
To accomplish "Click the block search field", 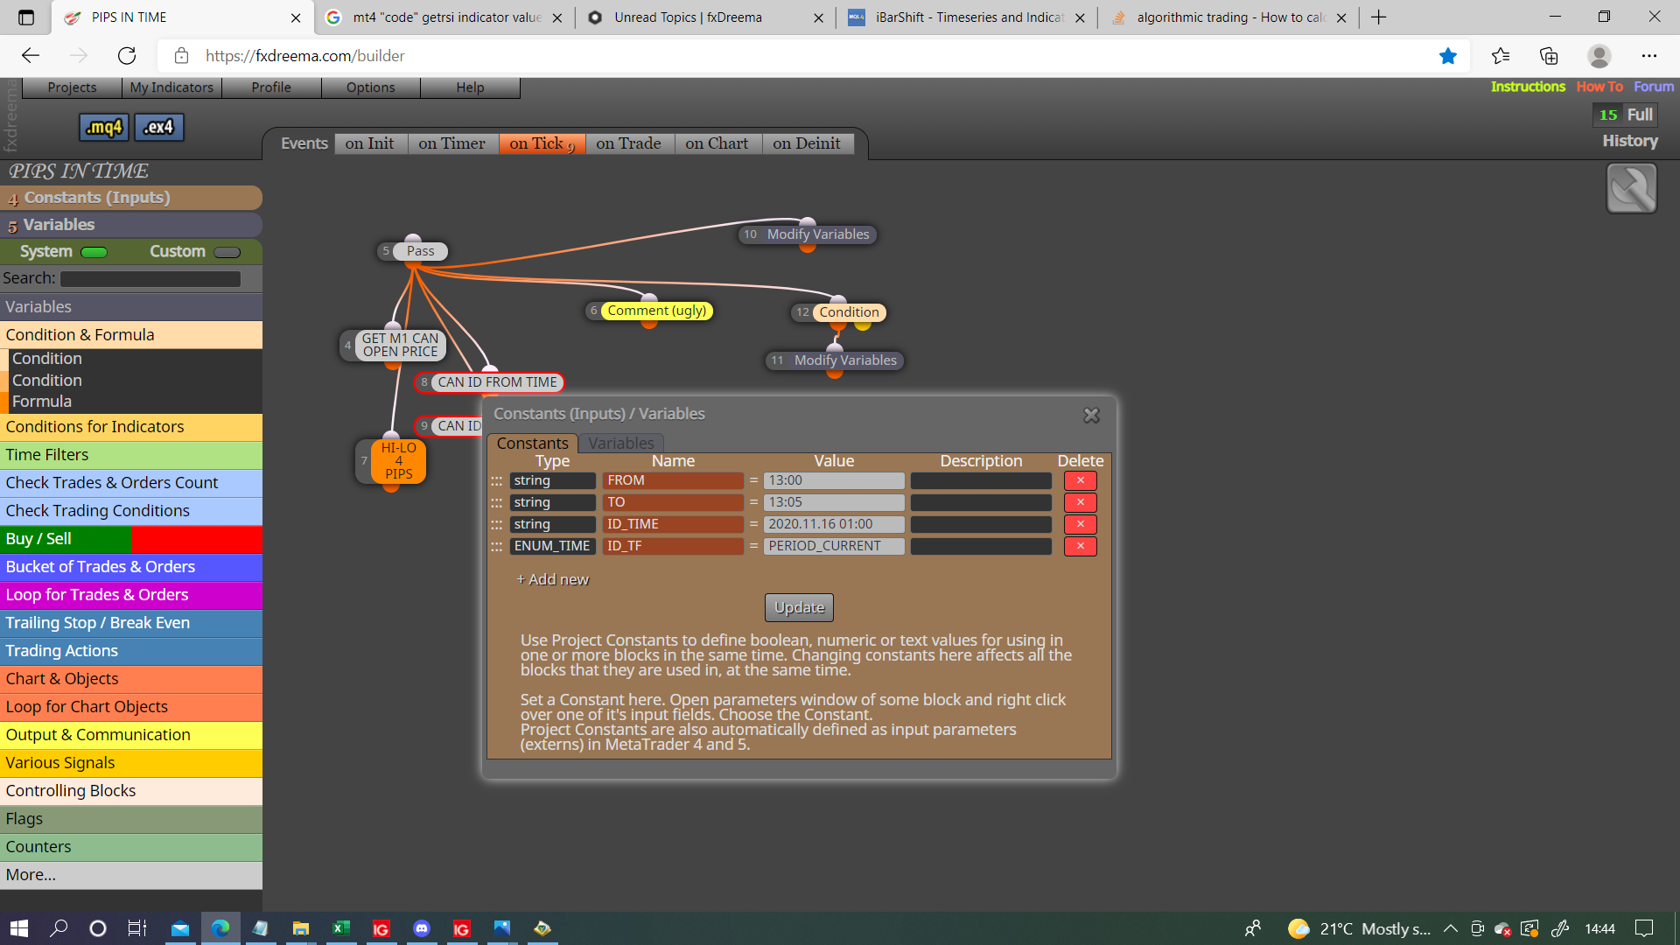I will tap(150, 279).
